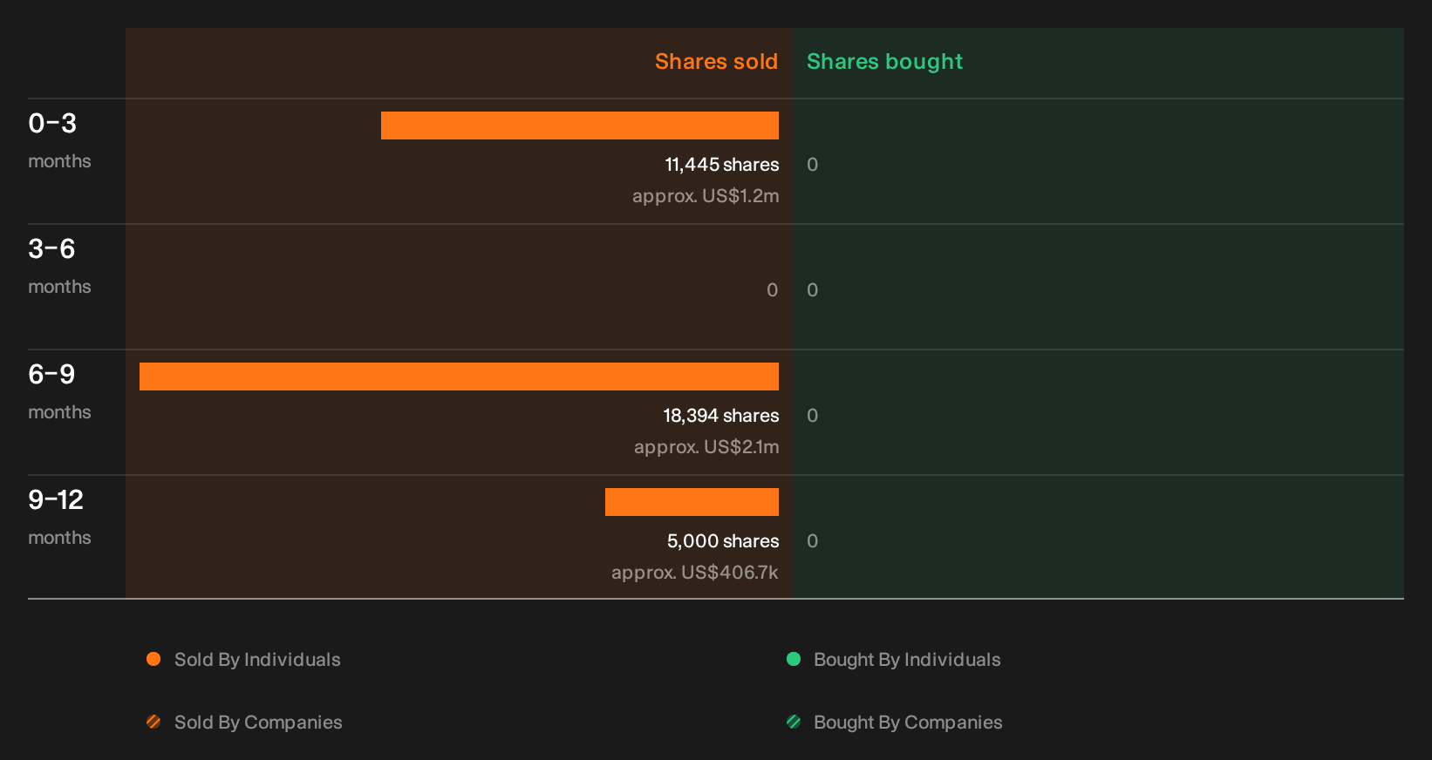
Task: Click the shares sold 0 in 3-6 months row
Action: pyautogui.click(x=772, y=290)
